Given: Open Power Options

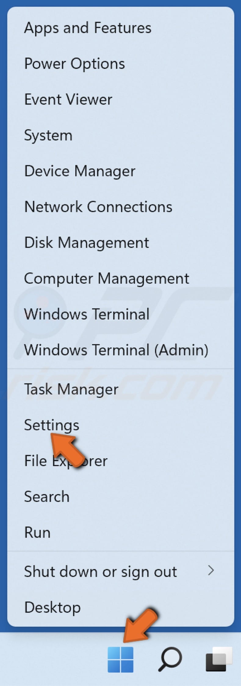Looking at the screenshot, I should tap(74, 64).
